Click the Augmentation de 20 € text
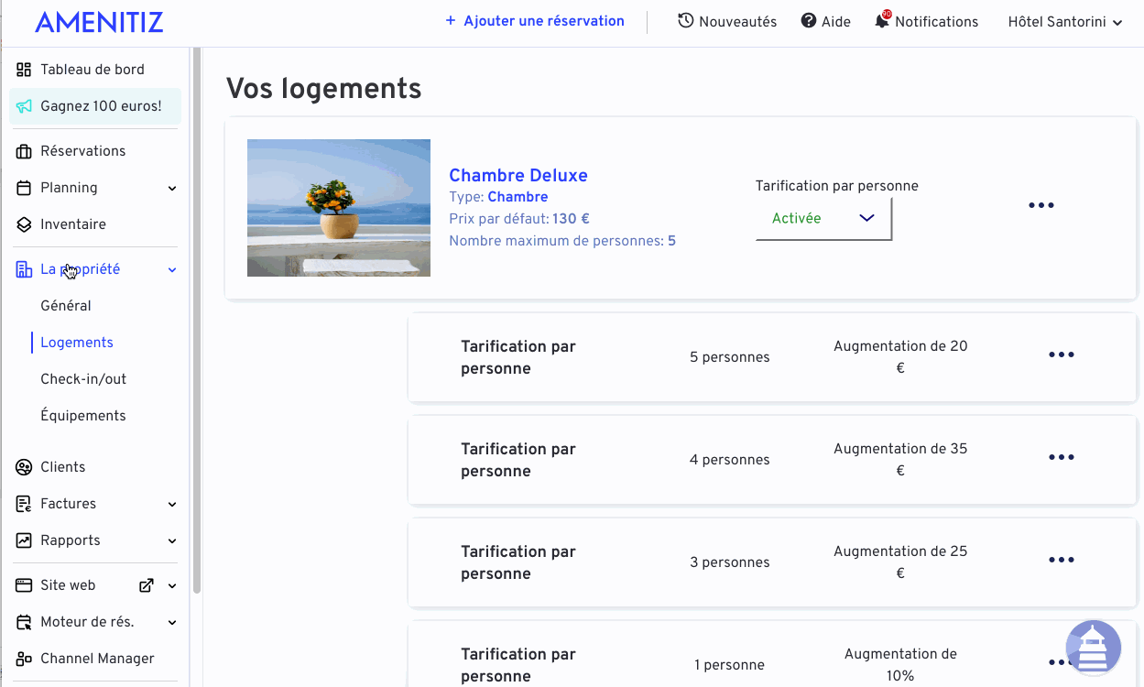The width and height of the screenshot is (1144, 687). click(900, 357)
